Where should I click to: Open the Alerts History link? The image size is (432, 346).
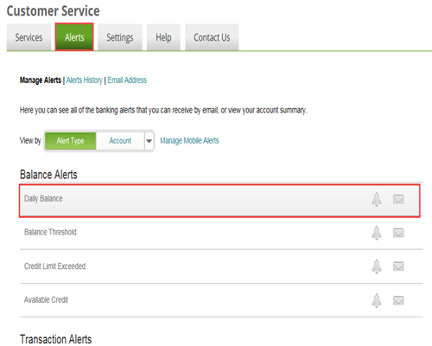coord(85,80)
